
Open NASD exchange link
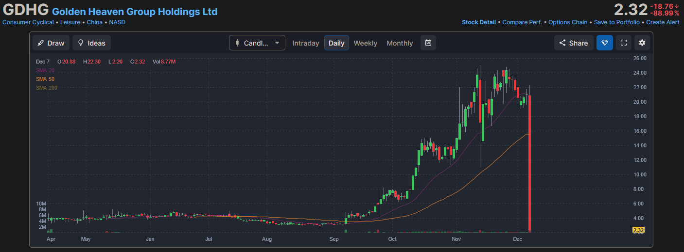pyautogui.click(x=117, y=22)
